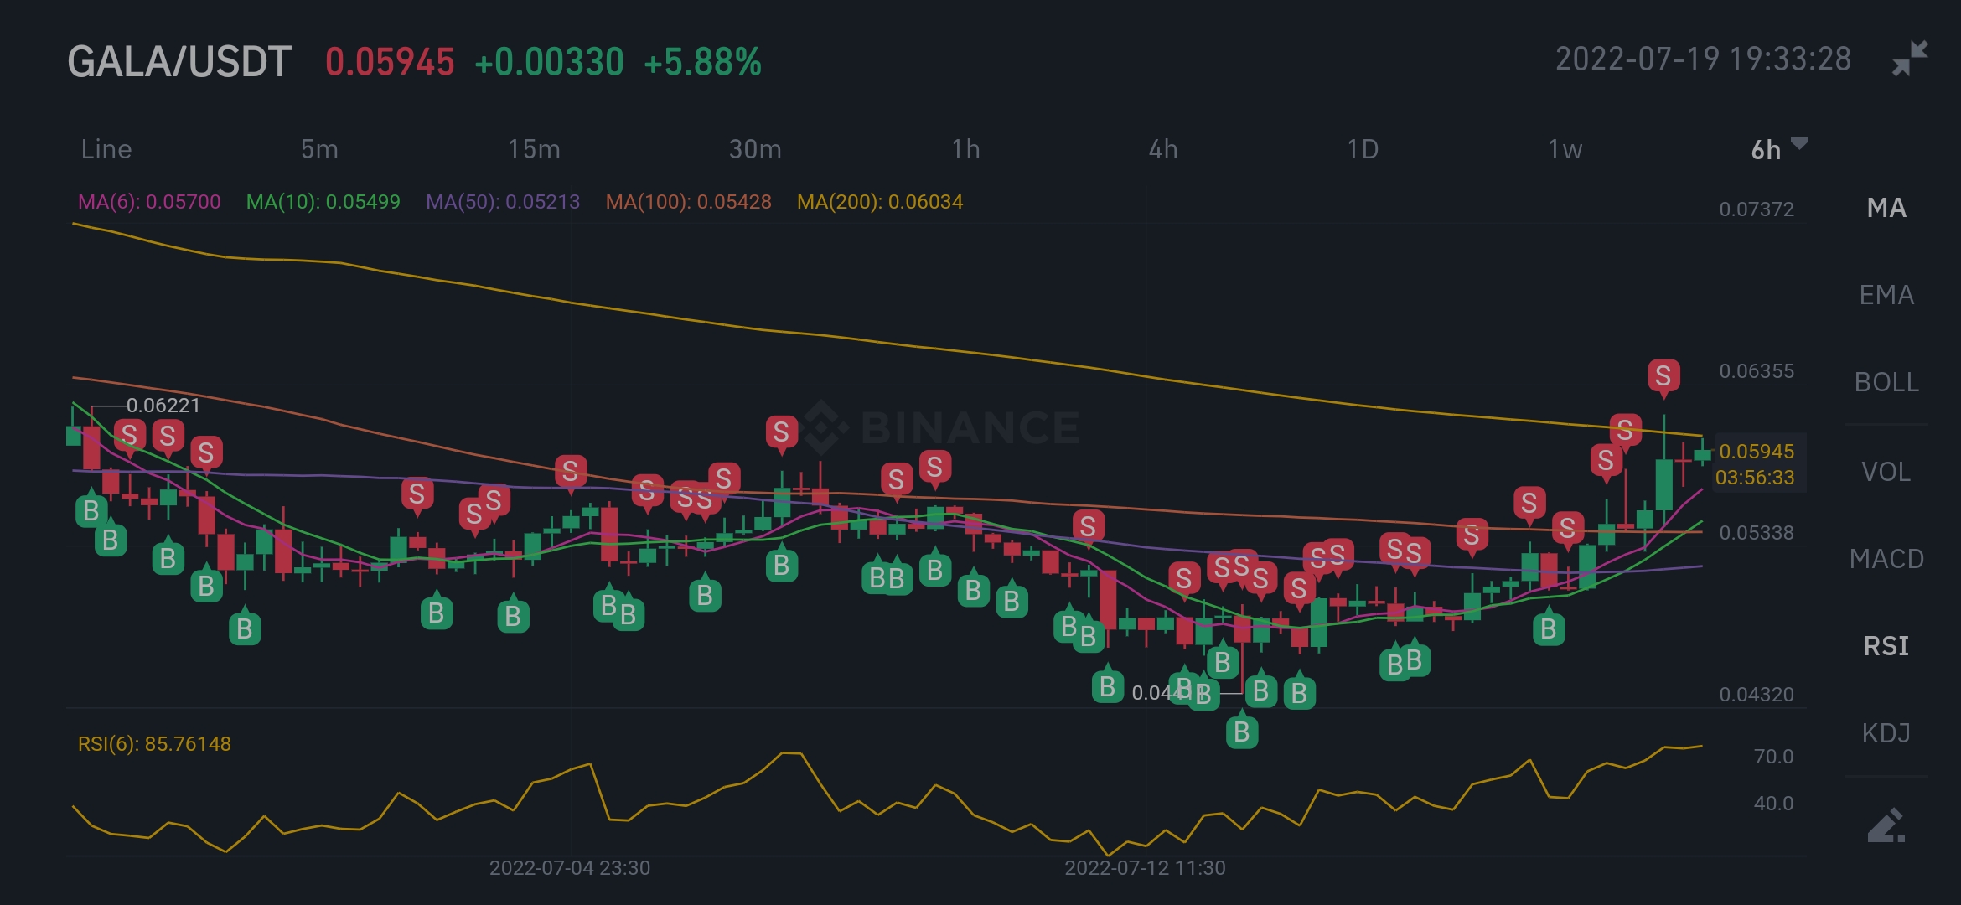Image resolution: width=1961 pixels, height=905 pixels.
Task: Open the chart drawing tools pencil
Action: tap(1886, 825)
